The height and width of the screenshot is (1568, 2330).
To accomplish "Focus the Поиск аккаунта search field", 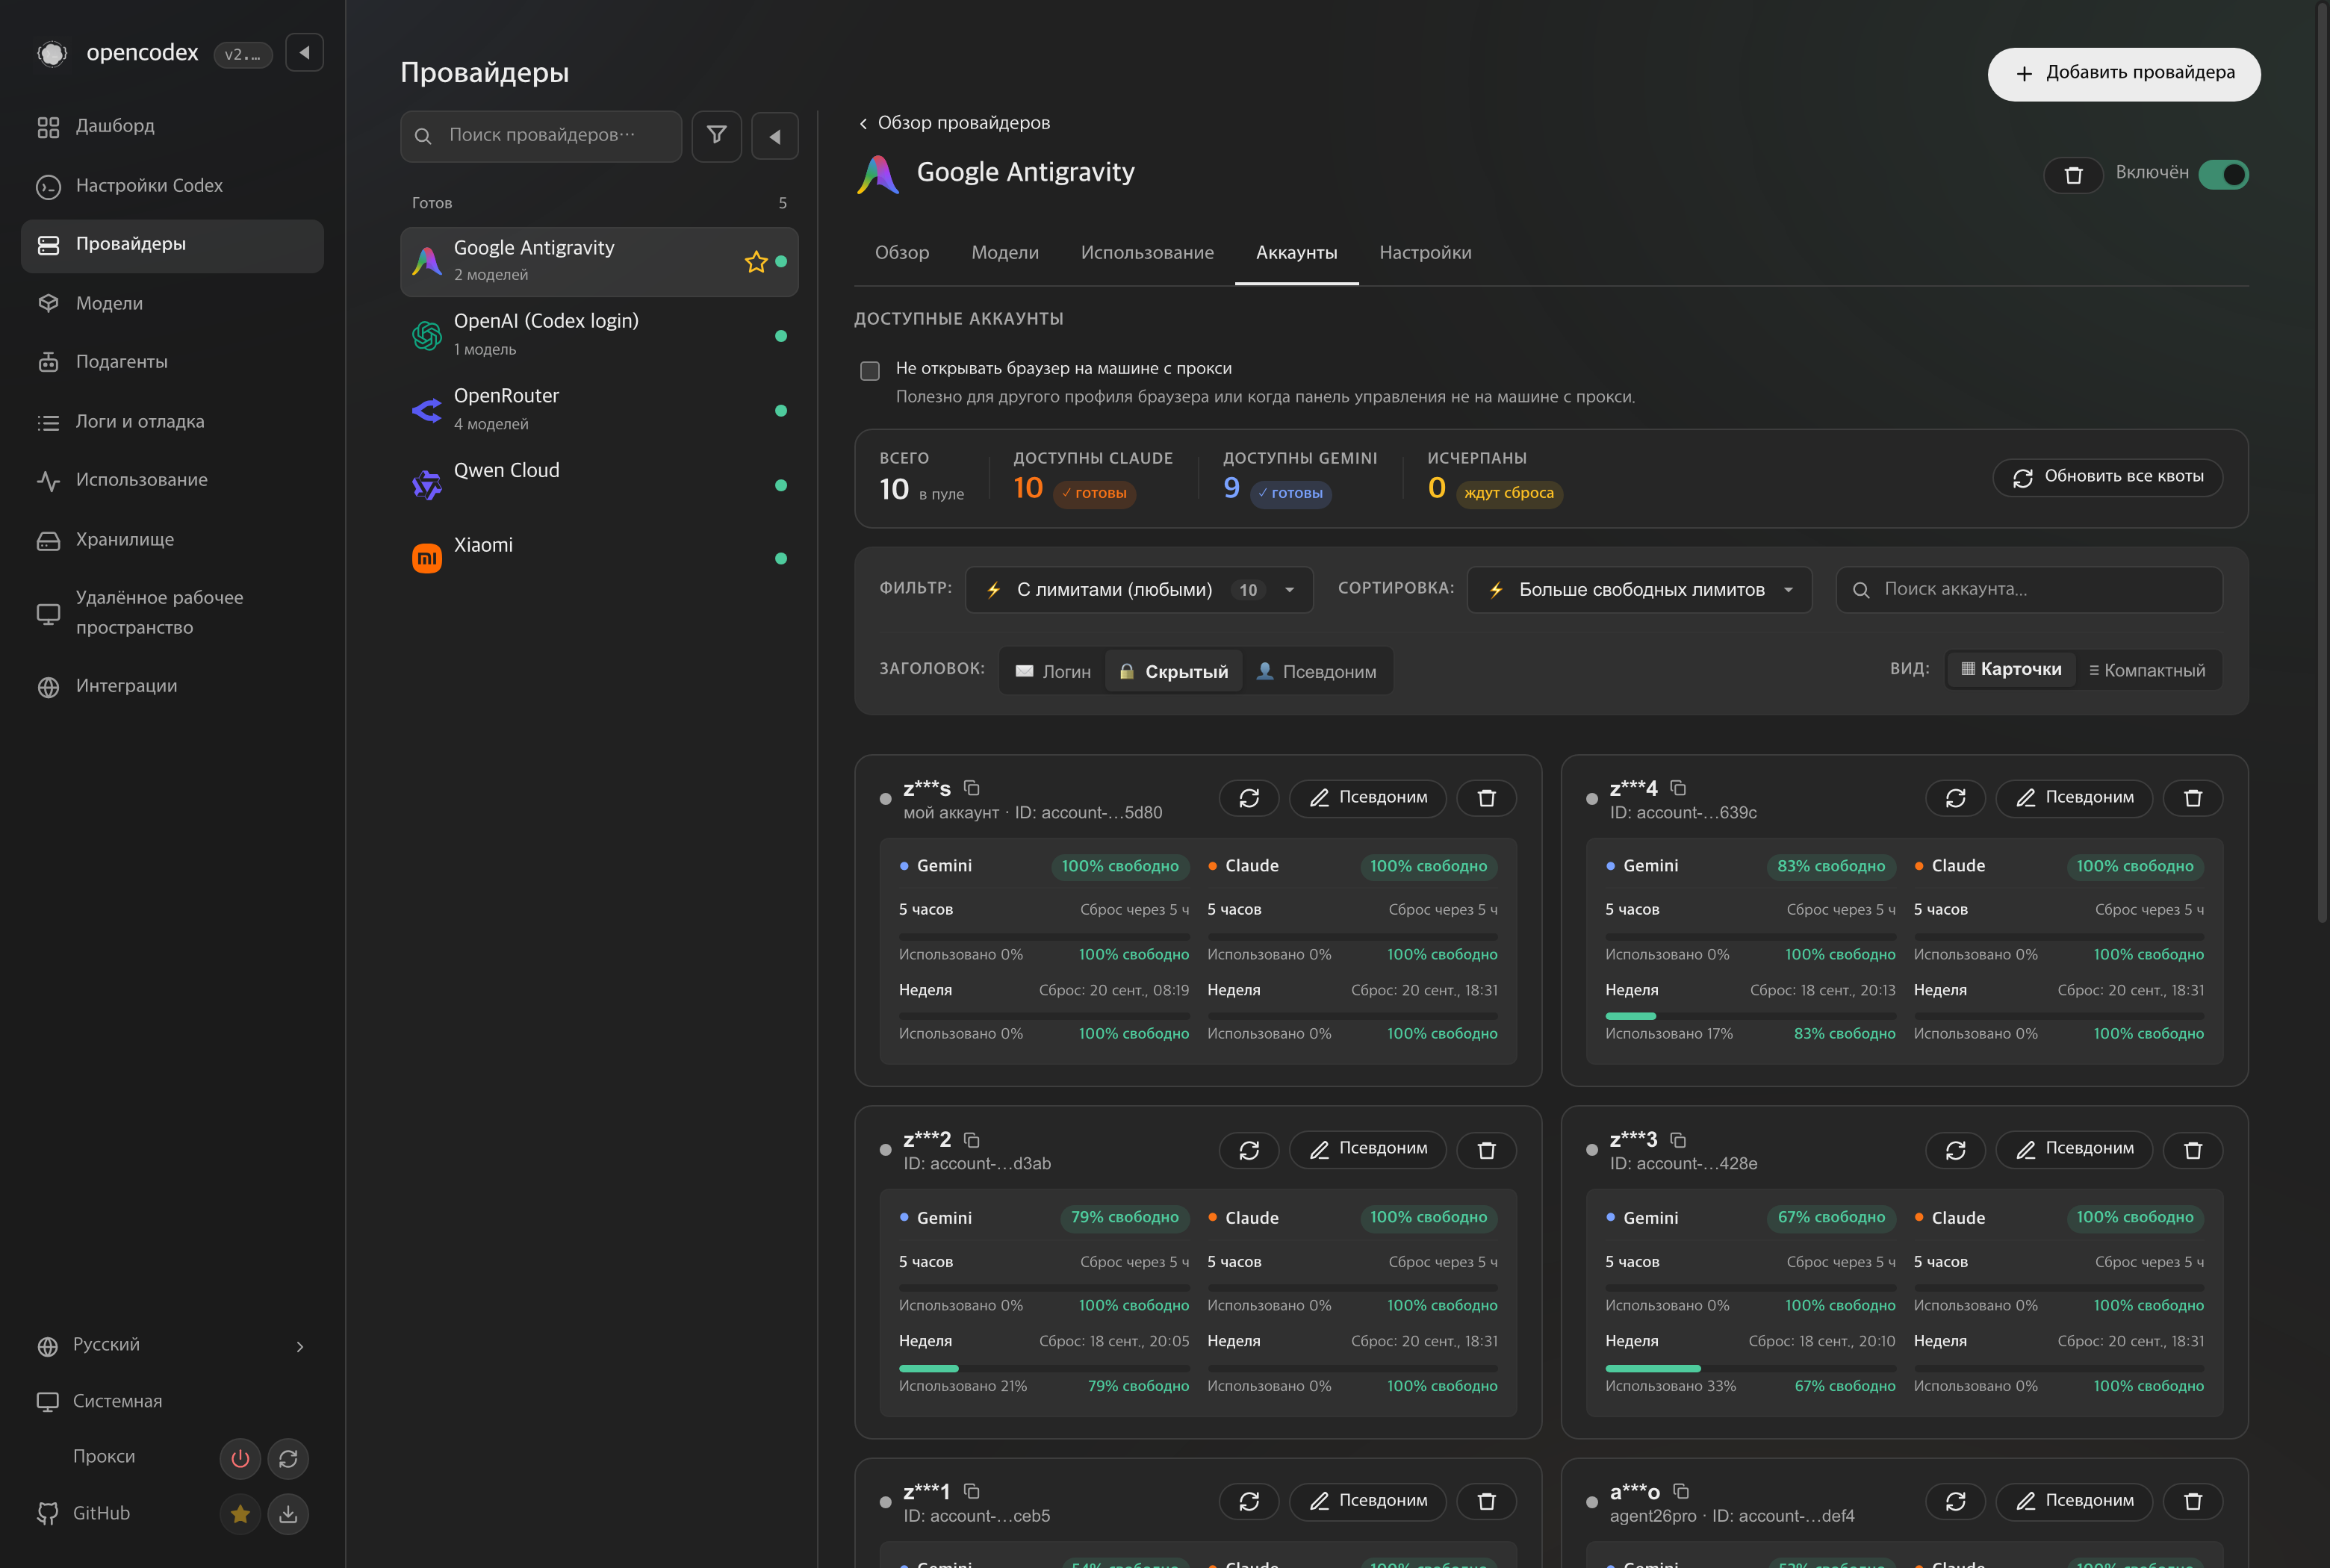I will click(2029, 590).
